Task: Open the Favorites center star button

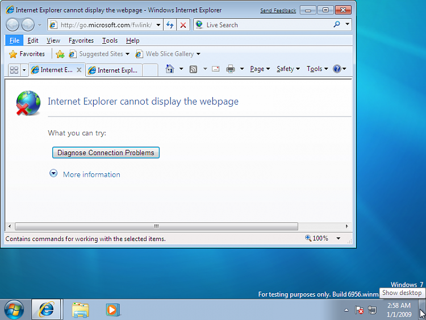Action: point(27,54)
